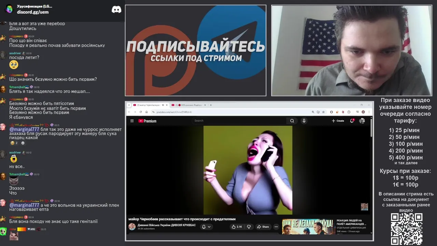Screen dimensions: 437x246
Task: Reload the YouTube page
Action: (x=141, y=112)
